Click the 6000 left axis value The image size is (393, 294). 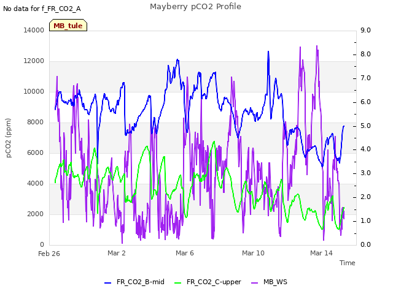point(36,153)
